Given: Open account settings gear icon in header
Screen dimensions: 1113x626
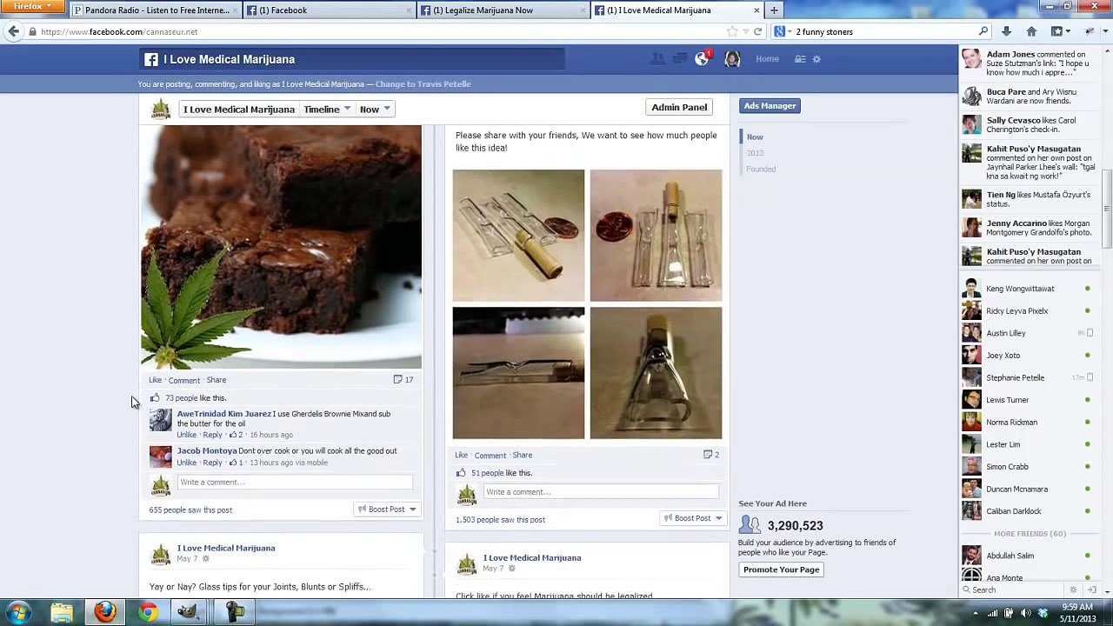Looking at the screenshot, I should (816, 59).
